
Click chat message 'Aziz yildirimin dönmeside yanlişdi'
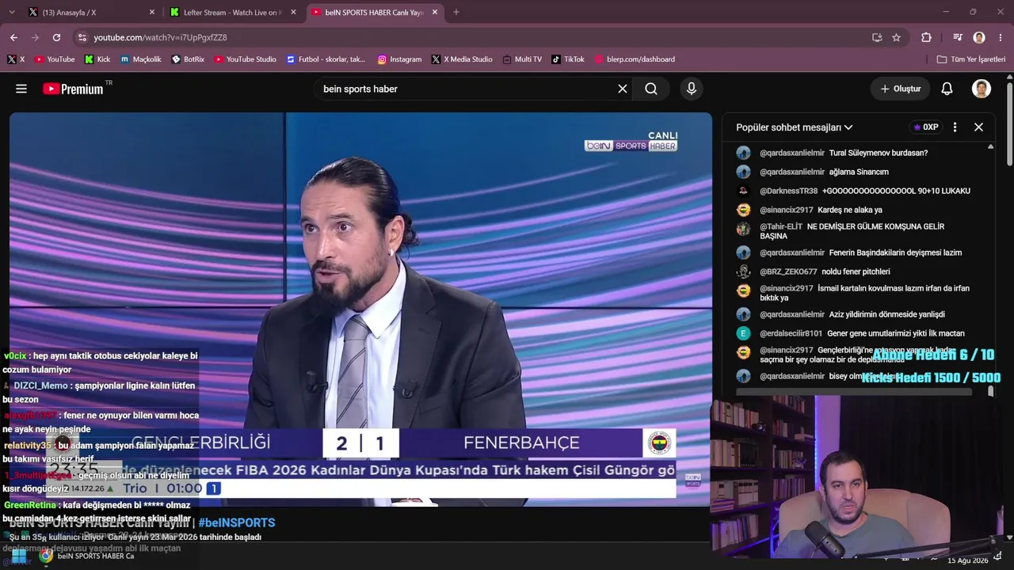887,314
